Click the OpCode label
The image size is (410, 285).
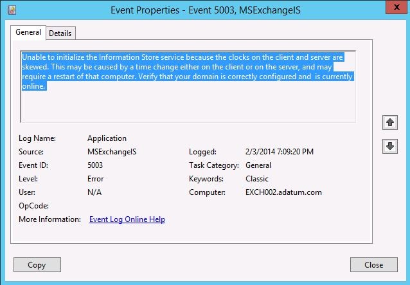tap(33, 206)
